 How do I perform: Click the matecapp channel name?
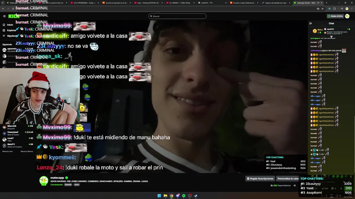point(57,178)
